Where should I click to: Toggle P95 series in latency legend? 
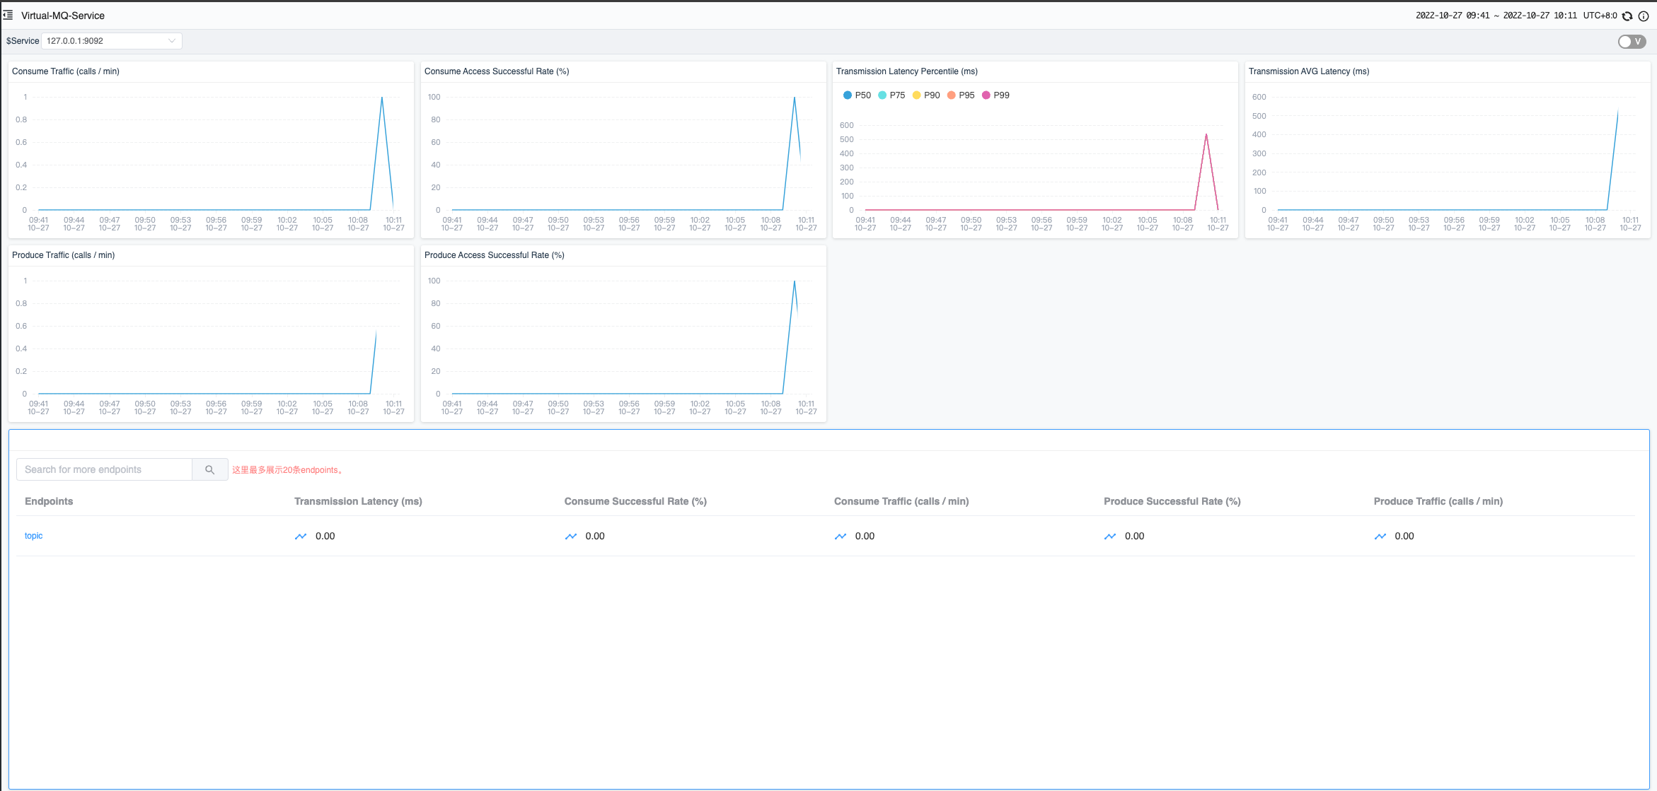point(961,95)
